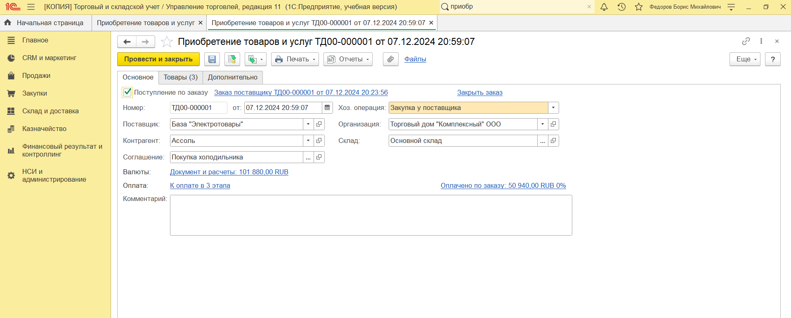791x318 pixels.
Task: Click the paperclip attach files icon
Action: coord(390,59)
